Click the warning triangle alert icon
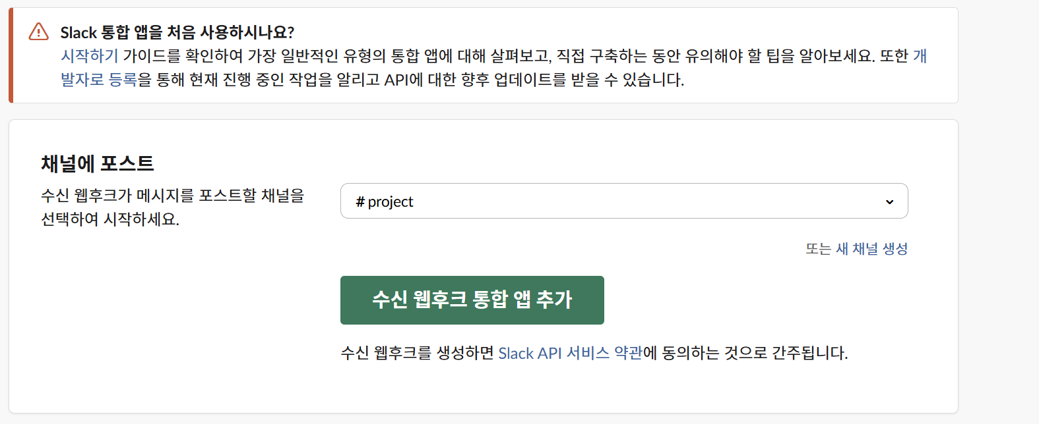The image size is (1039, 424). tap(39, 32)
